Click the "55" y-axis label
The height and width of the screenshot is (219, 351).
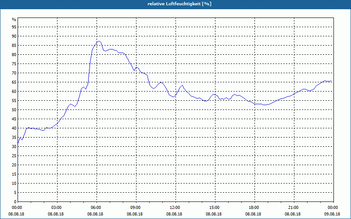click(x=14, y=101)
